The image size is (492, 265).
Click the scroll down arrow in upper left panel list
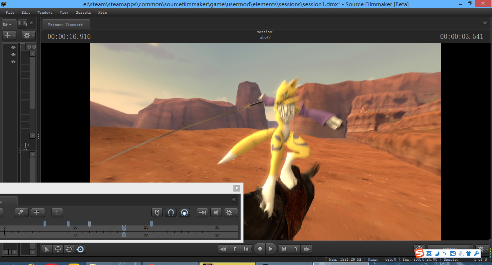pyautogui.click(x=32, y=136)
